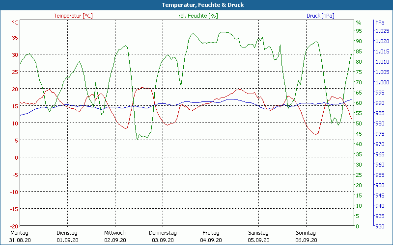This screenshot has height=245, width=393.
Task: Click the 0 tick on temperature axis
Action: pyautogui.click(x=16, y=157)
